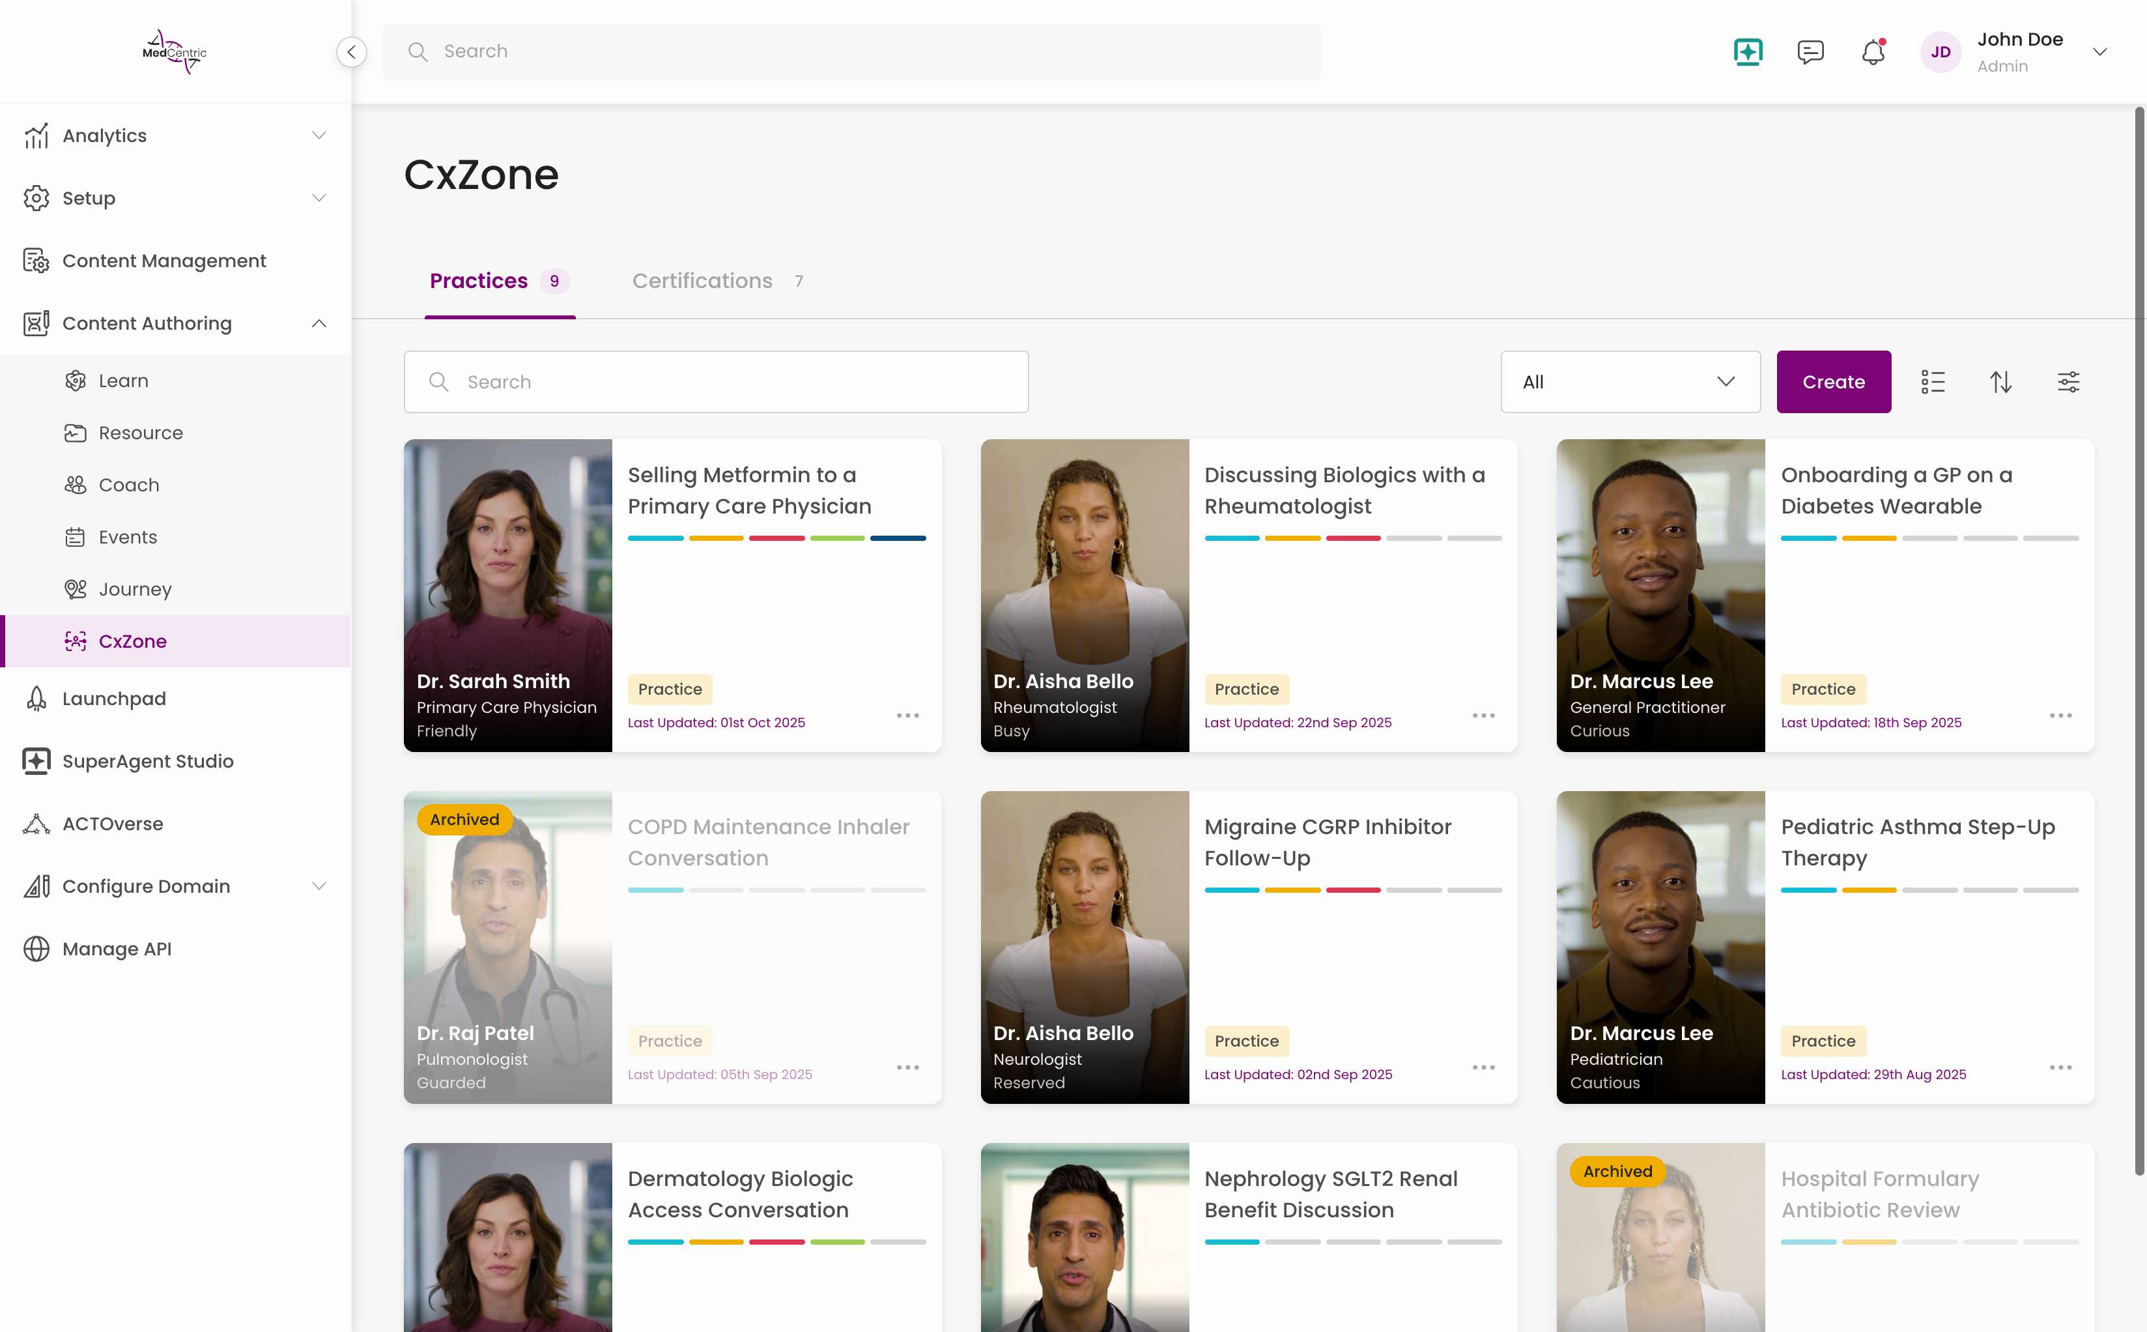
Task: Open Launchpad in sidebar
Action: click(176, 698)
